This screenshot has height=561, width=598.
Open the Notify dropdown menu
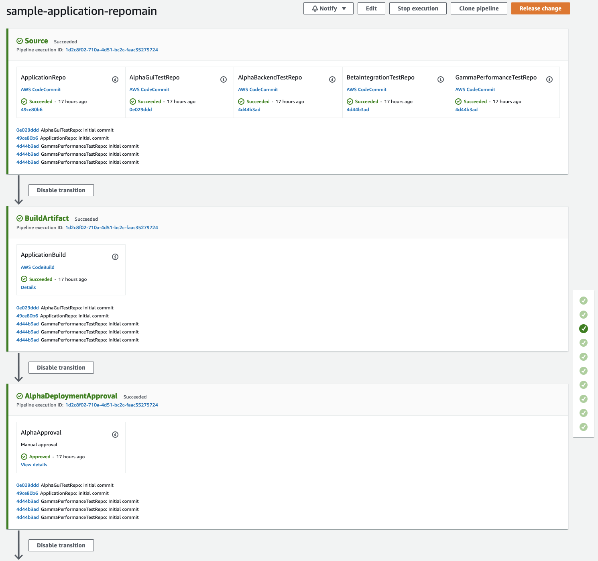point(343,8)
